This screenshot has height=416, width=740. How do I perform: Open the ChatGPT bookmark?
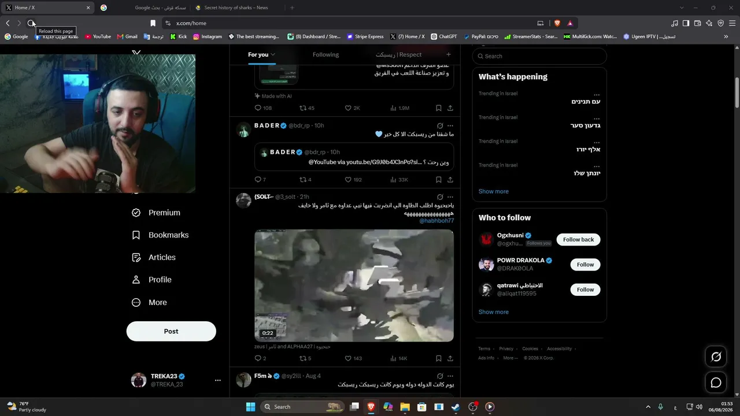pyautogui.click(x=443, y=36)
